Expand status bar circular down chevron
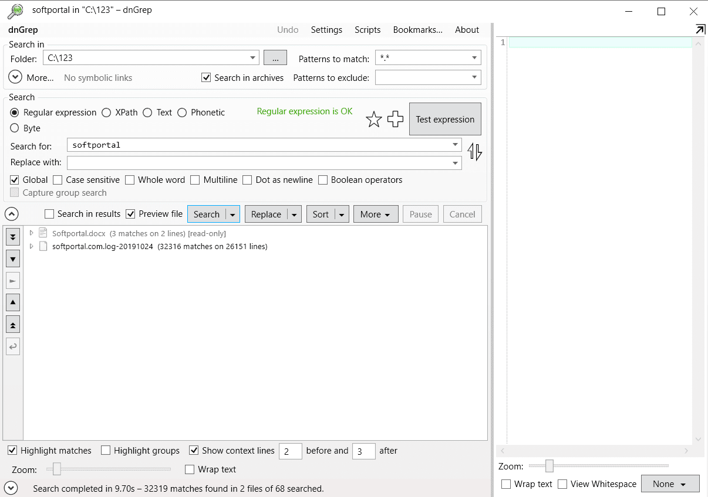The height and width of the screenshot is (497, 708). 11,488
